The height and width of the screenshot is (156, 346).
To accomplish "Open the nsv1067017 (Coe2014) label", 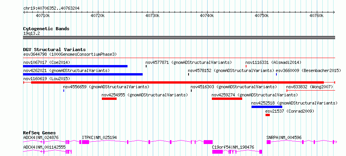I will point(47,62).
